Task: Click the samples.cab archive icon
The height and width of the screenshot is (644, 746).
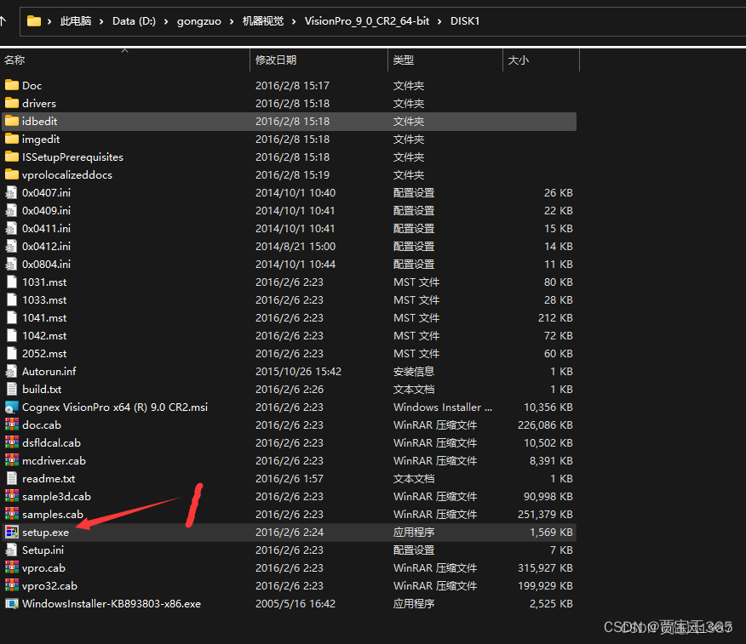Action: [x=11, y=514]
